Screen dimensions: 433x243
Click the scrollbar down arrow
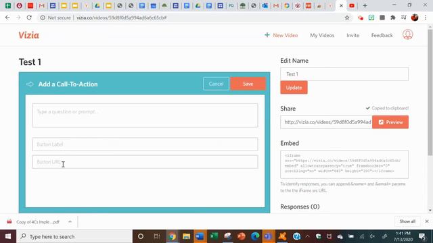tap(430, 211)
